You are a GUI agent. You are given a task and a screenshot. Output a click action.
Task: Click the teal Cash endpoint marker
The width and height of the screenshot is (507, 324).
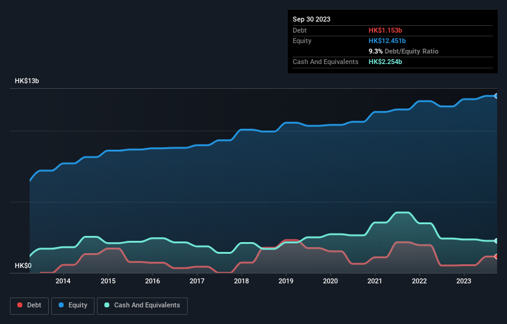pyautogui.click(x=497, y=241)
